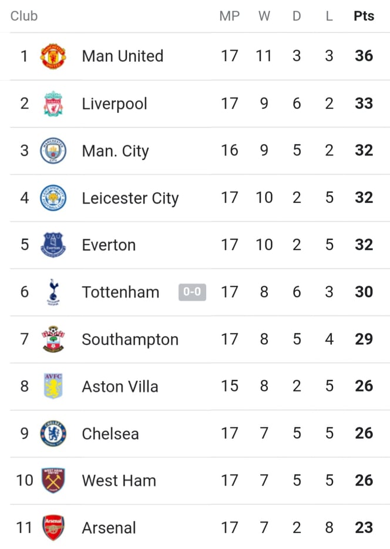The width and height of the screenshot is (390, 549).
Task: Open the Man United team name link
Action: (123, 56)
